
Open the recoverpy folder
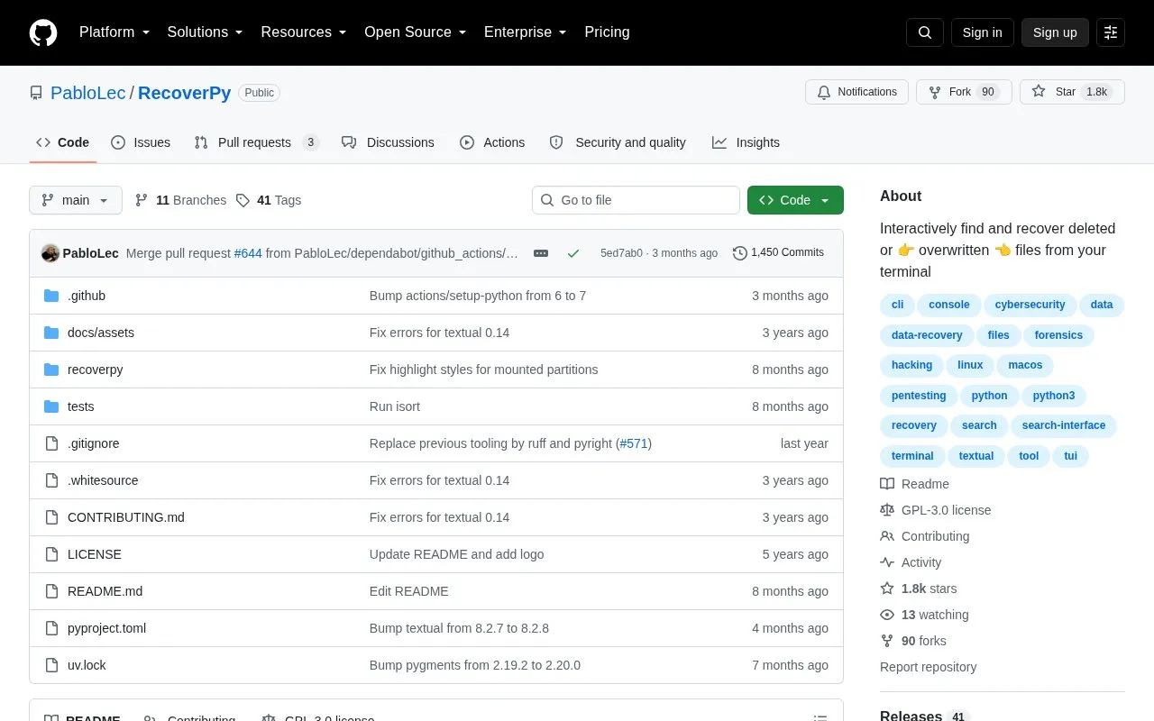tap(95, 370)
